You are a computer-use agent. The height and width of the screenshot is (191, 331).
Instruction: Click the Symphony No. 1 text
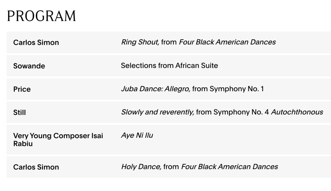coord(237,89)
